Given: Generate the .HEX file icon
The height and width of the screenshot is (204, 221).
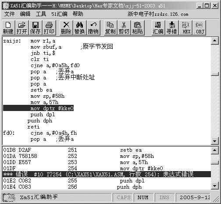Looking at the screenshot, I should tap(185, 28).
